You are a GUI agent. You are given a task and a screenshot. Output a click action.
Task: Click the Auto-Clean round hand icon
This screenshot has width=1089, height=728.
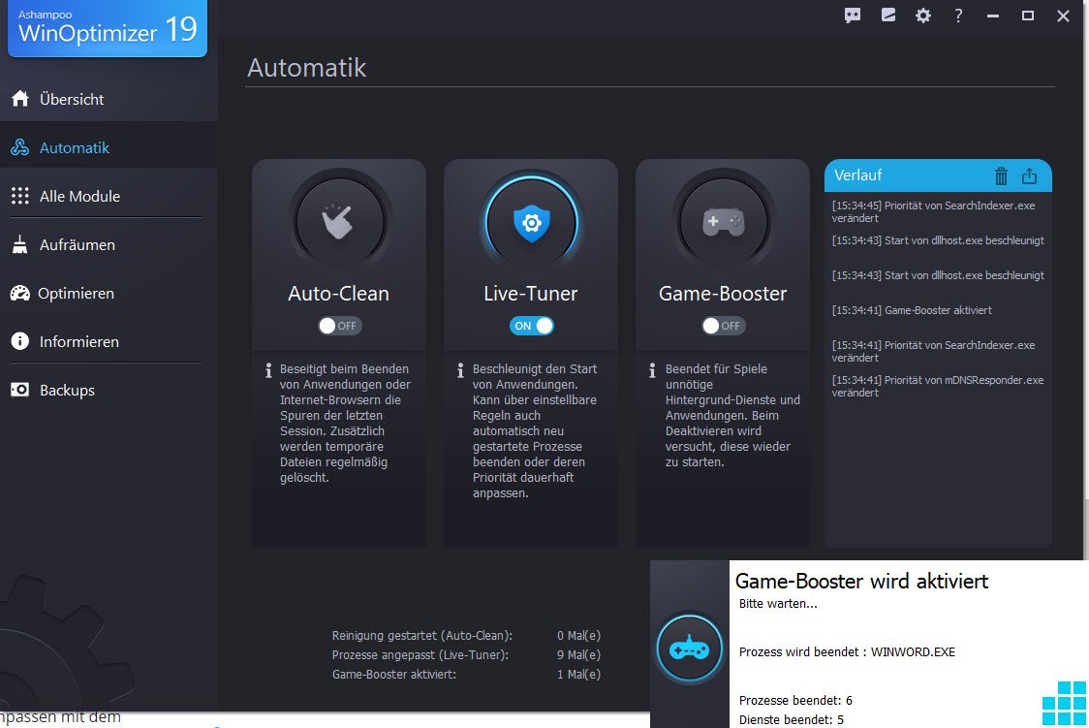click(339, 222)
